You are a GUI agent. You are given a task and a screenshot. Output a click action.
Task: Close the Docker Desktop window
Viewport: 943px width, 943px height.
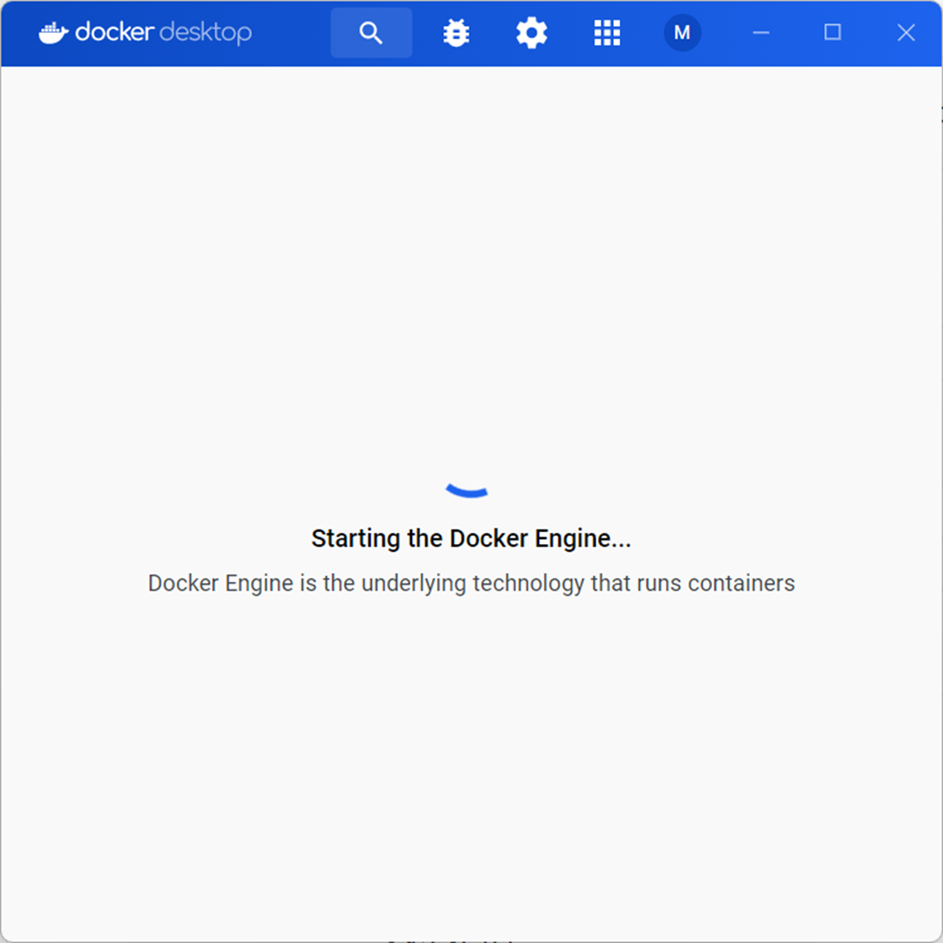click(x=906, y=32)
